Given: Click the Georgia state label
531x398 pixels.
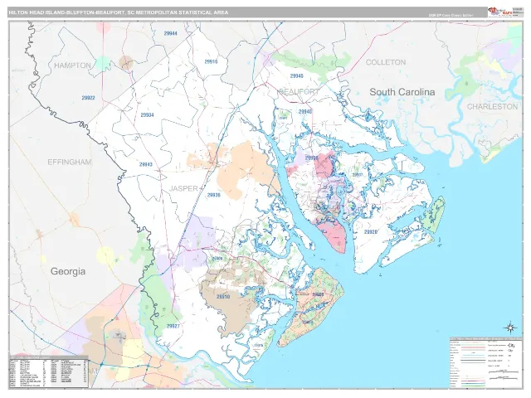Looking at the screenshot, I should click(68, 271).
